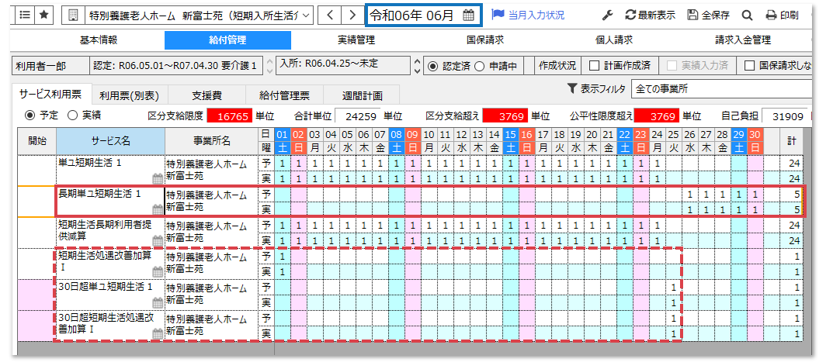This screenshot has height=362, width=819.
Task: Click calendar icon in 30日超単ユ短期生活 1 row
Action: 158,303
